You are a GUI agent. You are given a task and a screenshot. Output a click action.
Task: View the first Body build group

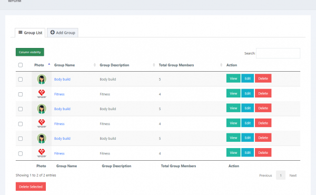tap(233, 79)
